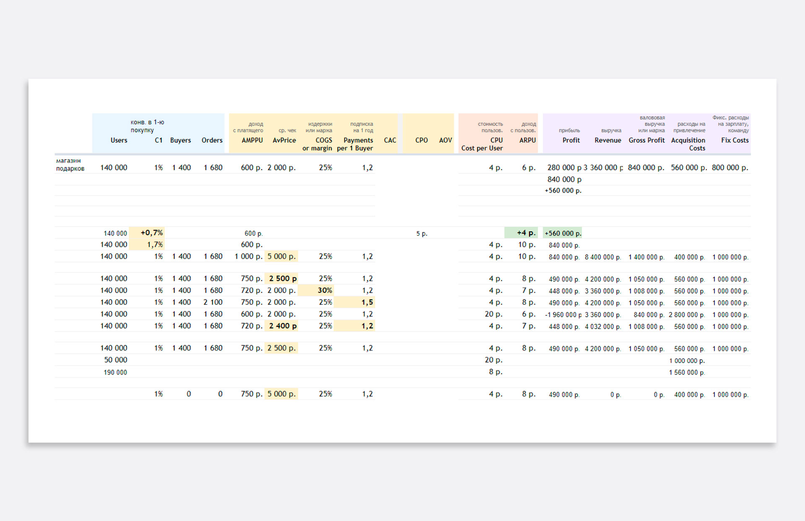Click the CAC column header
This screenshot has height=521, width=805.
pyautogui.click(x=390, y=140)
